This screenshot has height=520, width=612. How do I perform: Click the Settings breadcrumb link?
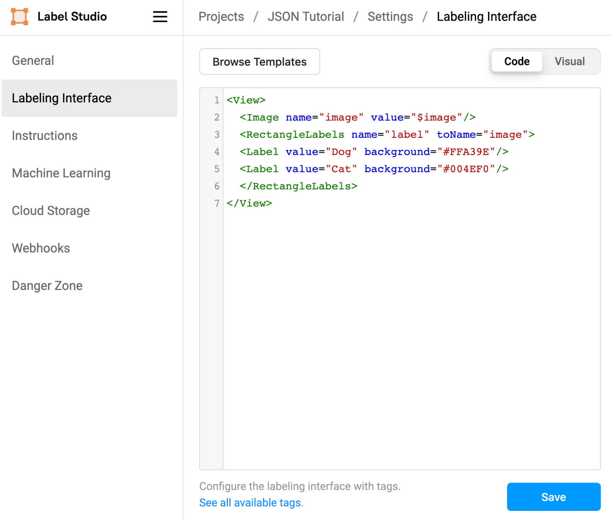pyautogui.click(x=390, y=16)
